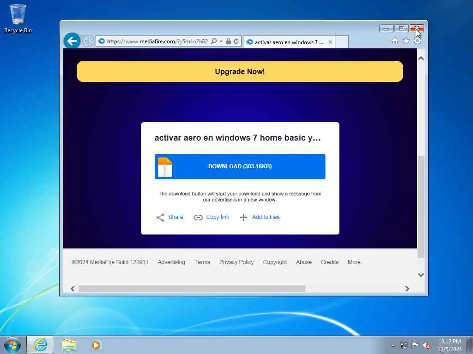
Task: Click the DOWNLOAD (303.18KB) button
Action: (240, 166)
